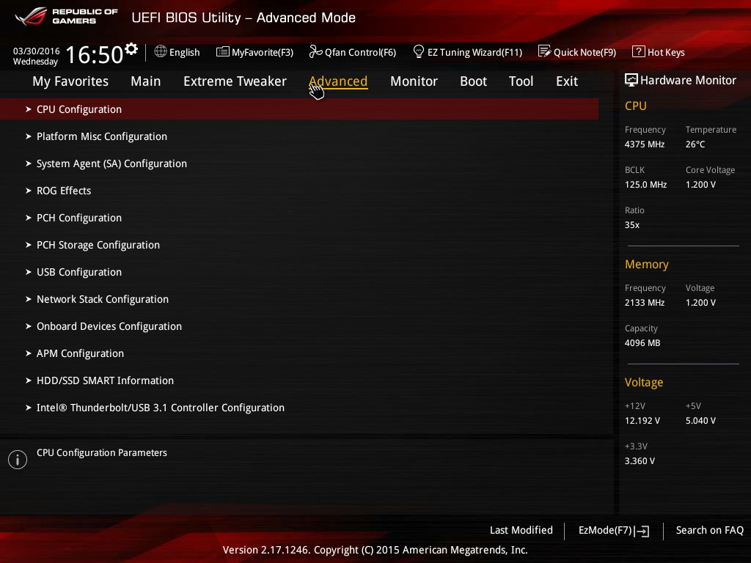
Task: Click the Quick Note pencil icon
Action: click(545, 51)
